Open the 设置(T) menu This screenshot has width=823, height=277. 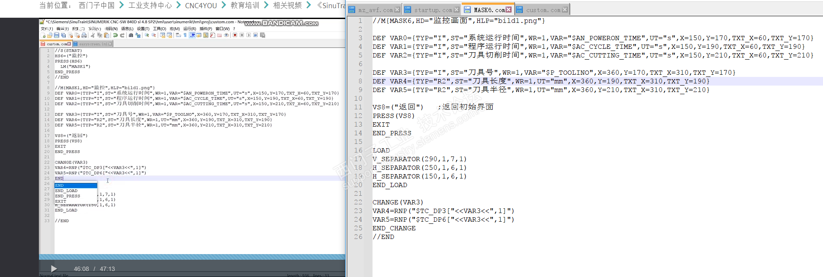tap(143, 29)
